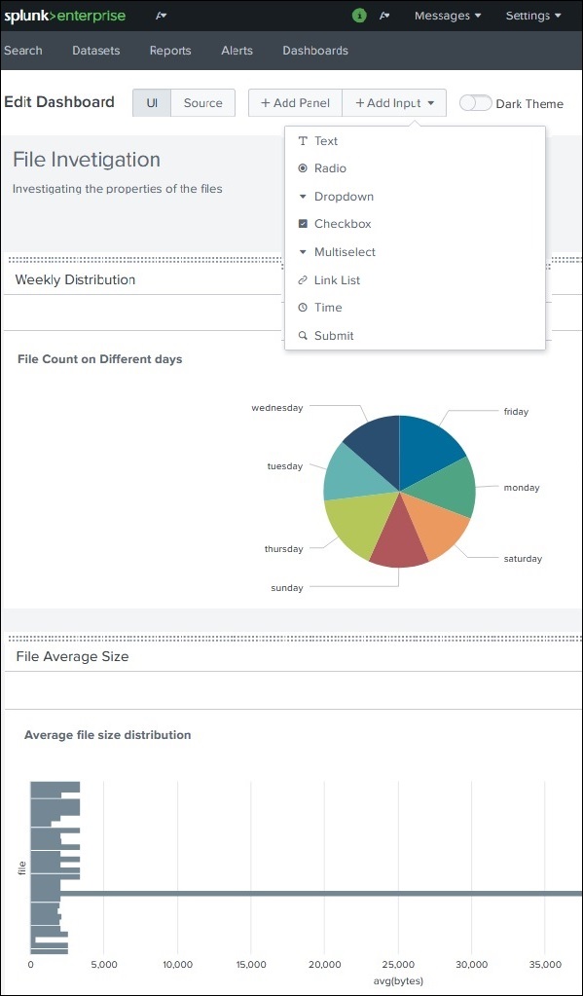
Task: Open the green info indicator in the top bar
Action: (358, 16)
